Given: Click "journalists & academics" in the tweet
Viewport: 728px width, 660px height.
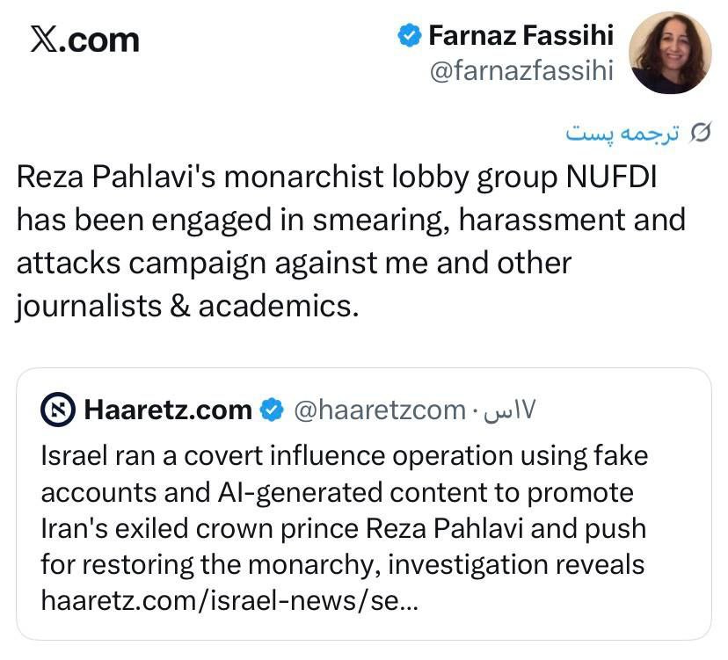Looking at the screenshot, I should click(187, 305).
